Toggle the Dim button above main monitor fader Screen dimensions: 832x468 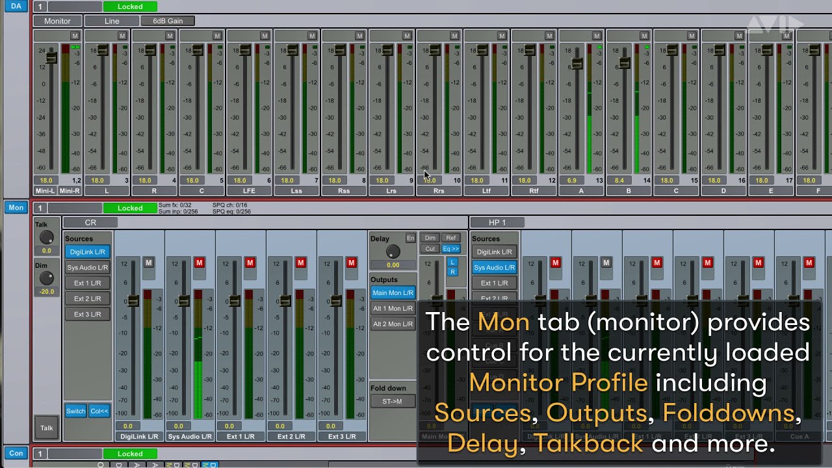[x=430, y=238]
